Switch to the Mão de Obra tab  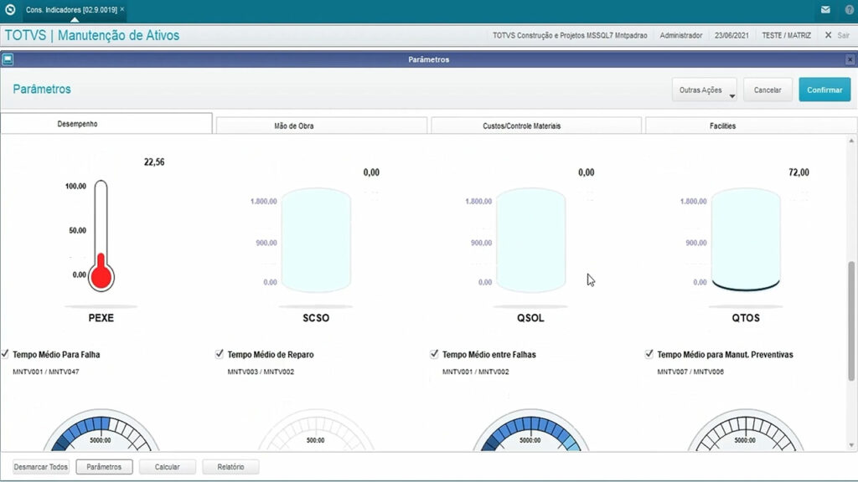(321, 126)
